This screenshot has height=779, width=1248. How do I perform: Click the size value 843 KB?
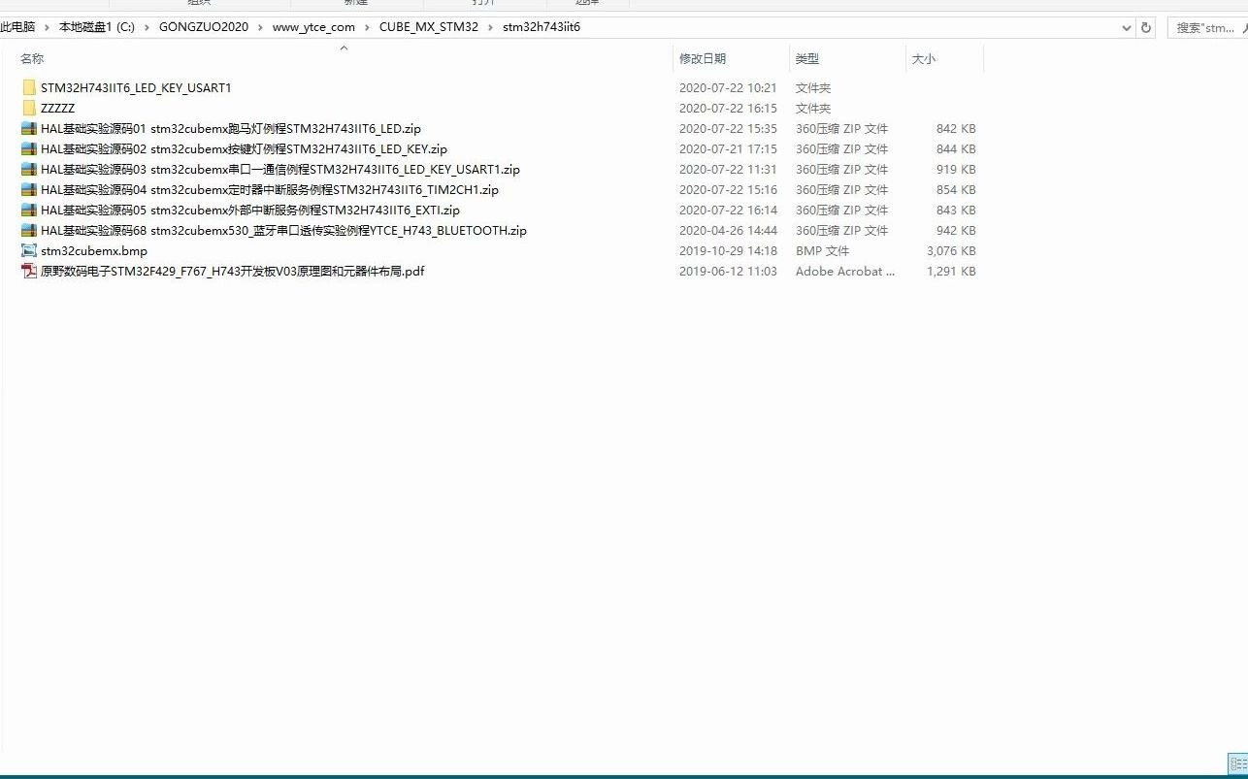[956, 211]
